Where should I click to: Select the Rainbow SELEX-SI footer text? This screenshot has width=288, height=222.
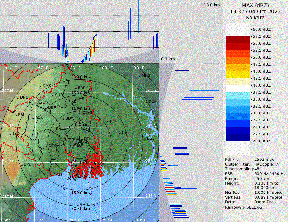tap(244, 207)
